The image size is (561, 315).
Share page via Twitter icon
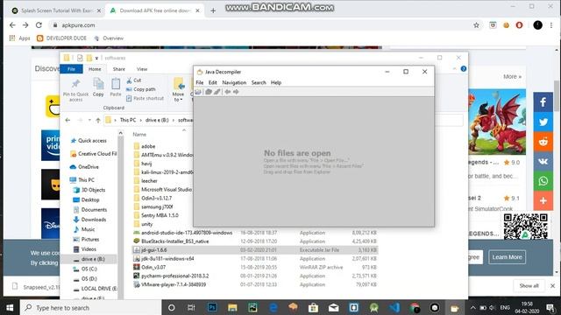pyautogui.click(x=543, y=122)
